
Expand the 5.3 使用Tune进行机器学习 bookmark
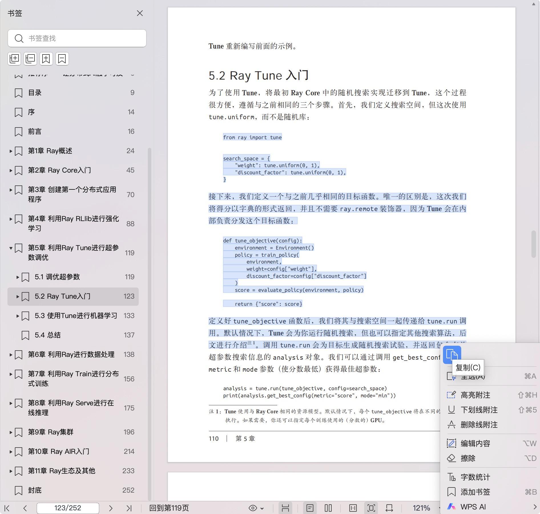coord(17,316)
